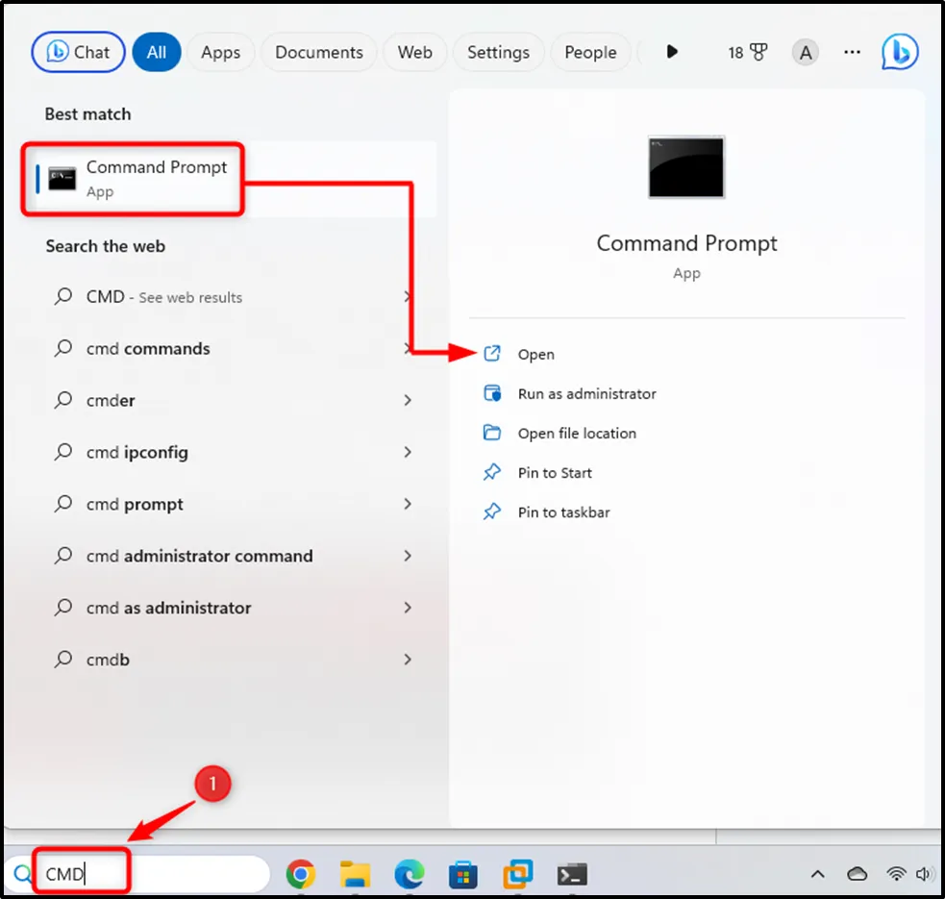Expand the cmder search suggestion arrow

pos(408,400)
